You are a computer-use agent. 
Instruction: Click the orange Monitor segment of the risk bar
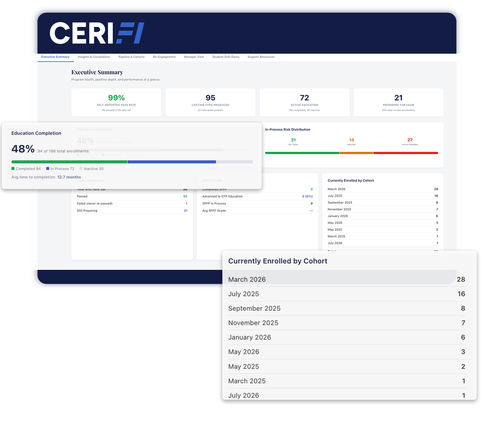click(356, 153)
